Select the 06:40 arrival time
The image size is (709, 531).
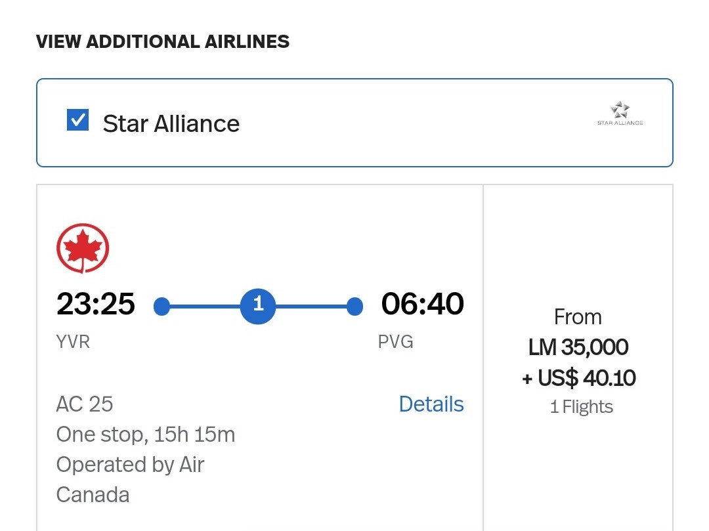(422, 305)
